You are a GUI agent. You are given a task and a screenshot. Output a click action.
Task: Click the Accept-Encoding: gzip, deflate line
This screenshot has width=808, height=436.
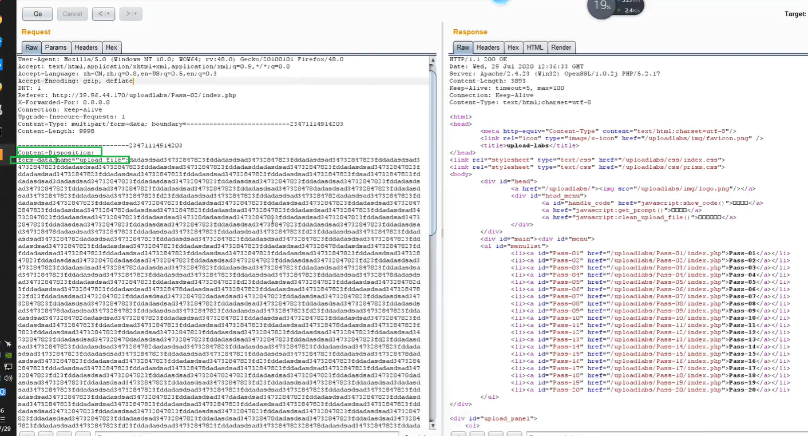pos(76,81)
